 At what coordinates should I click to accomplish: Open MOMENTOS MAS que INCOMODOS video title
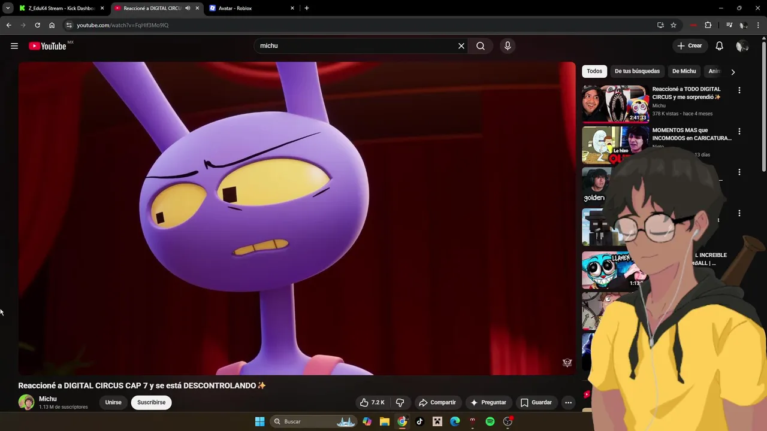pyautogui.click(x=692, y=134)
